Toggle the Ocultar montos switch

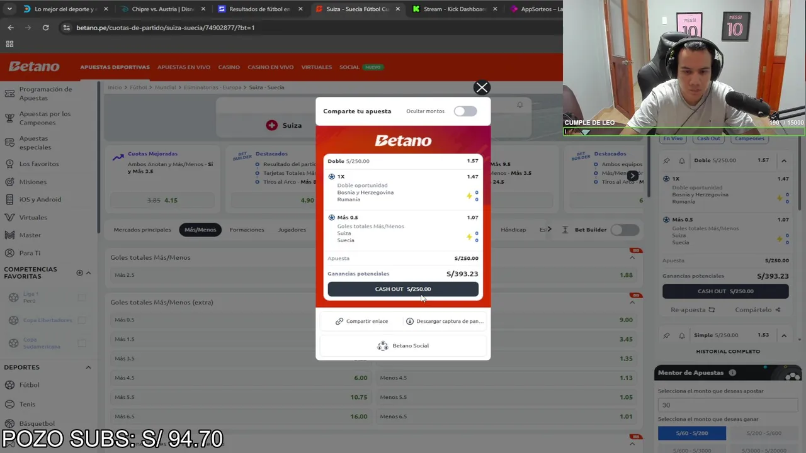click(x=465, y=111)
